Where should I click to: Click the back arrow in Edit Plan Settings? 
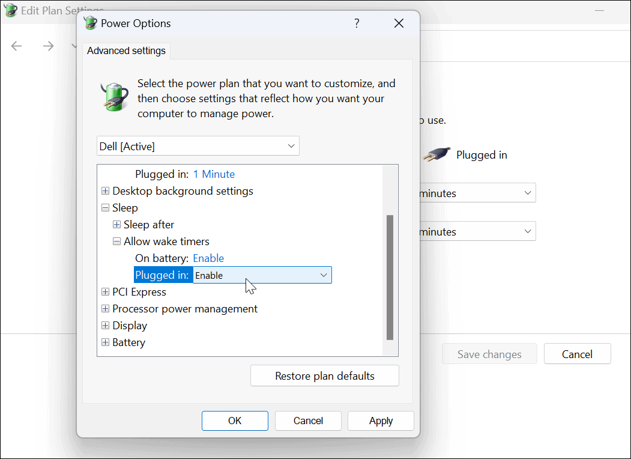pyautogui.click(x=17, y=46)
